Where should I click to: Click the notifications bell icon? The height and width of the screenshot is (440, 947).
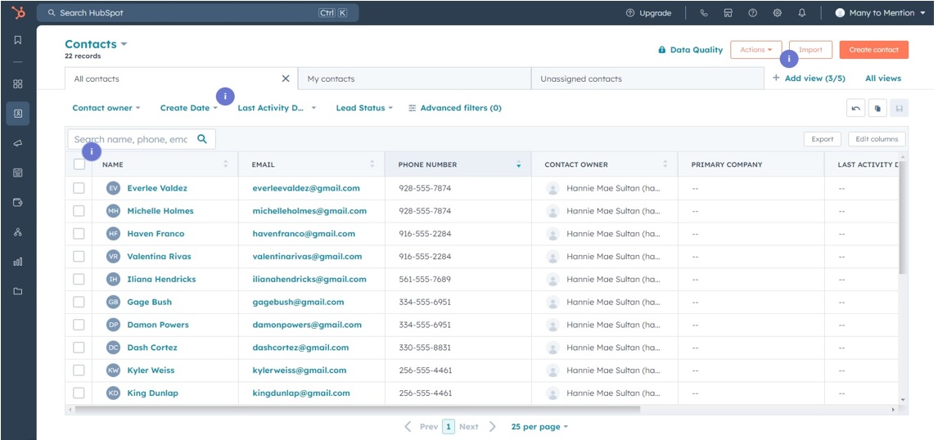(801, 12)
